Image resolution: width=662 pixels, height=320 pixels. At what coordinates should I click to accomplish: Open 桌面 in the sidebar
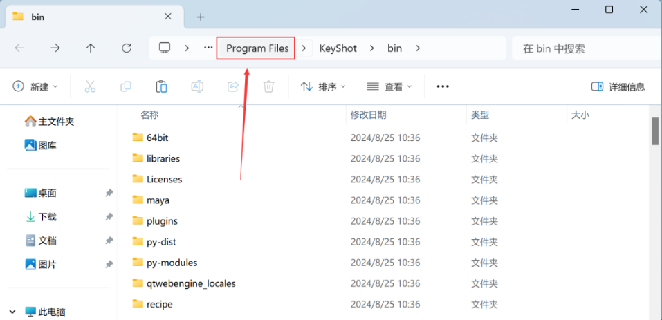point(41,193)
